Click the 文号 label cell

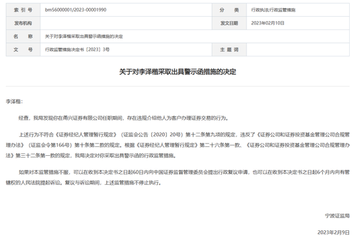point(23,49)
